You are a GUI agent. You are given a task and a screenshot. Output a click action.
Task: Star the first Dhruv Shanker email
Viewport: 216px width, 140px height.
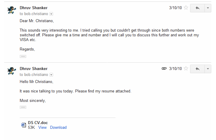[186, 8]
